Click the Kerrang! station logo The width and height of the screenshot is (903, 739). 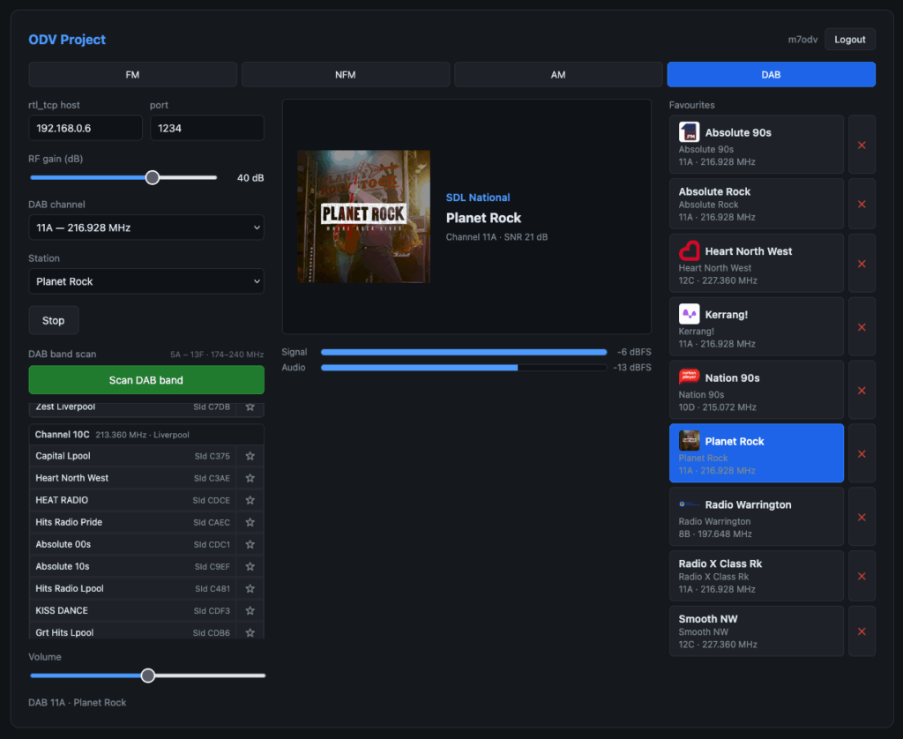[x=689, y=314]
